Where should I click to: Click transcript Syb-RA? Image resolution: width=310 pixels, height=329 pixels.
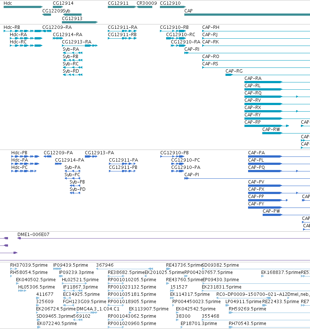click(72, 53)
